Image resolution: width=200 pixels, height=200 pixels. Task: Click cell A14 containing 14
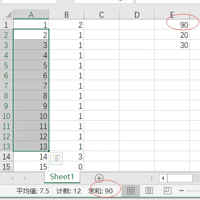tap(31, 156)
